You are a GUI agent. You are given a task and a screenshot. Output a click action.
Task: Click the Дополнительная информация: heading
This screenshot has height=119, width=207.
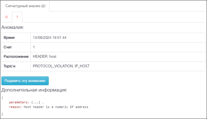34,90
